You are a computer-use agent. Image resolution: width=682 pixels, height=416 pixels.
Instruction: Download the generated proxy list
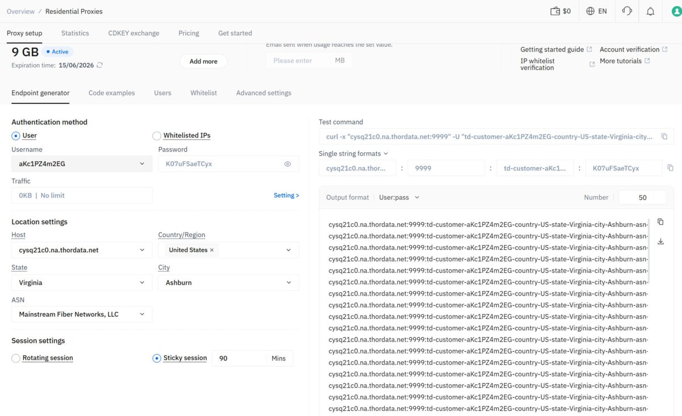tap(660, 242)
